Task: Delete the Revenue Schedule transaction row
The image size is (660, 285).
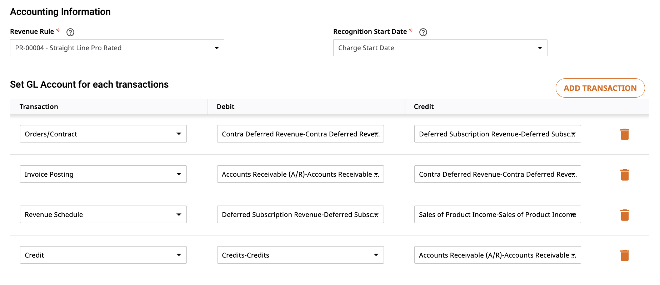Action: tap(625, 215)
